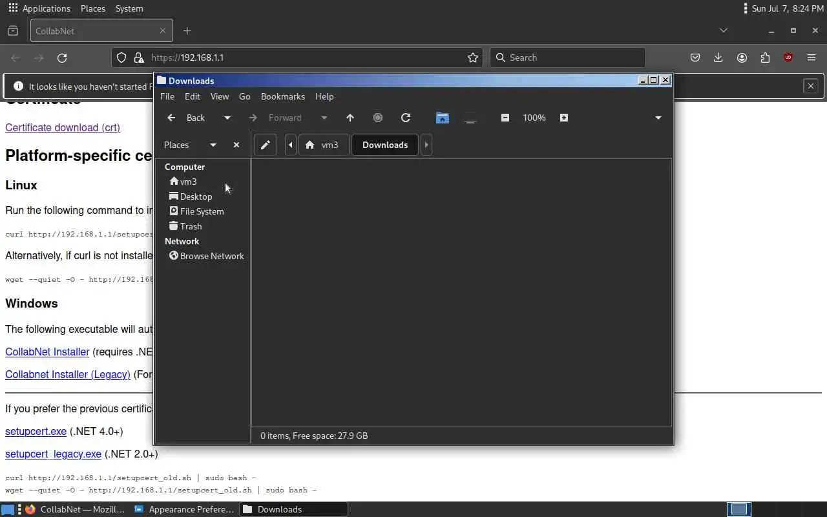
Task: Open the list all tabs dropdown
Action: pos(724,30)
